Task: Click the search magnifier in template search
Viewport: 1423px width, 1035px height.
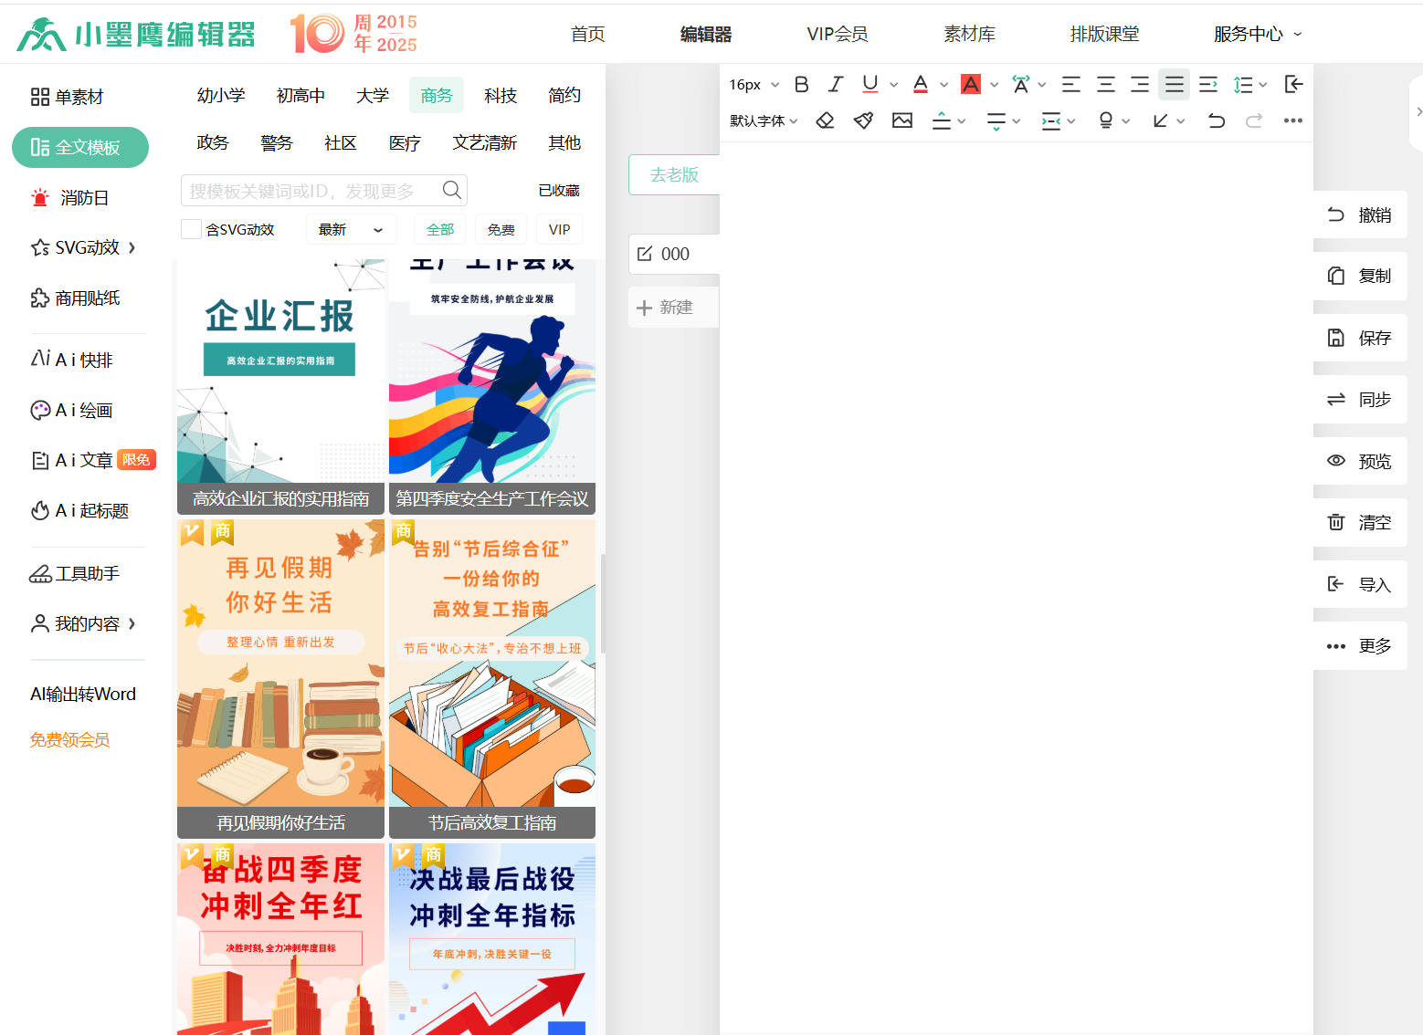Action: click(451, 190)
